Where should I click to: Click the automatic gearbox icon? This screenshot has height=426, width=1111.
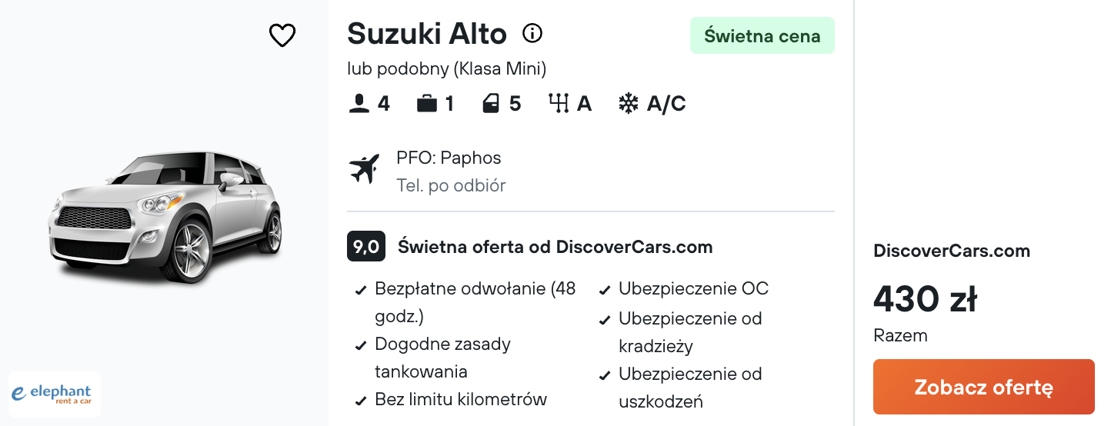point(558,104)
